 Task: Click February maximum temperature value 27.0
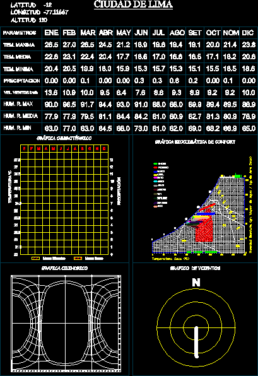click(x=69, y=45)
